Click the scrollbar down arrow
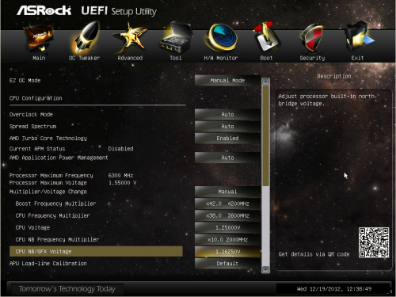 [265, 269]
